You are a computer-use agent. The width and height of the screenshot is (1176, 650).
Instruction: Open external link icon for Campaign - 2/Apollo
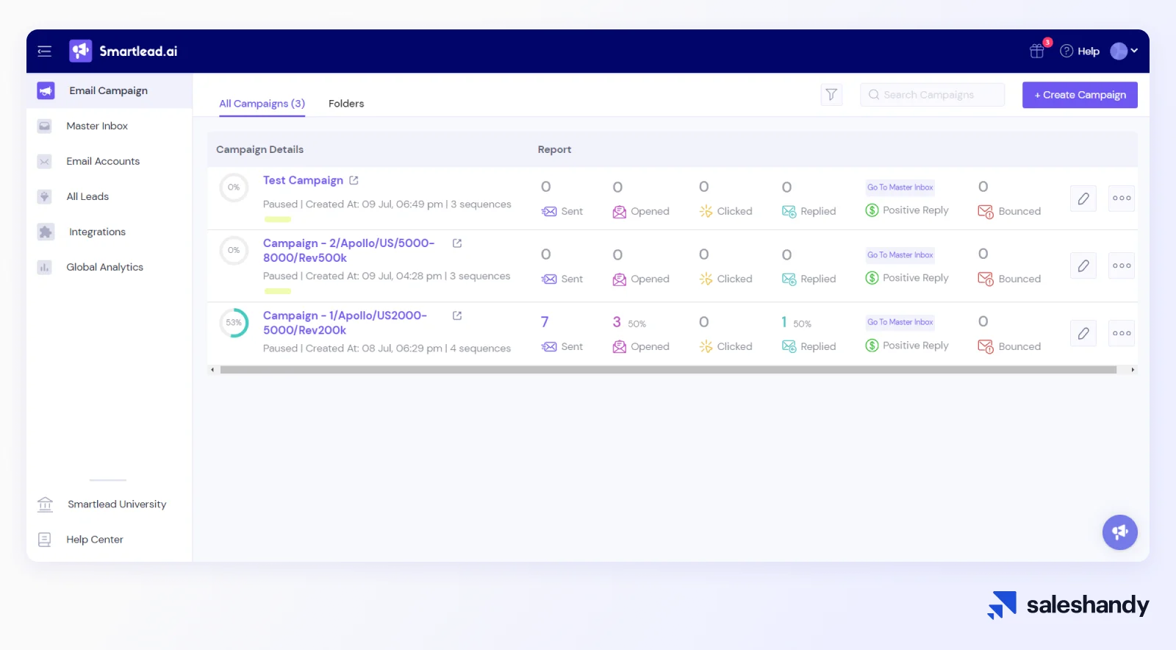coord(457,243)
